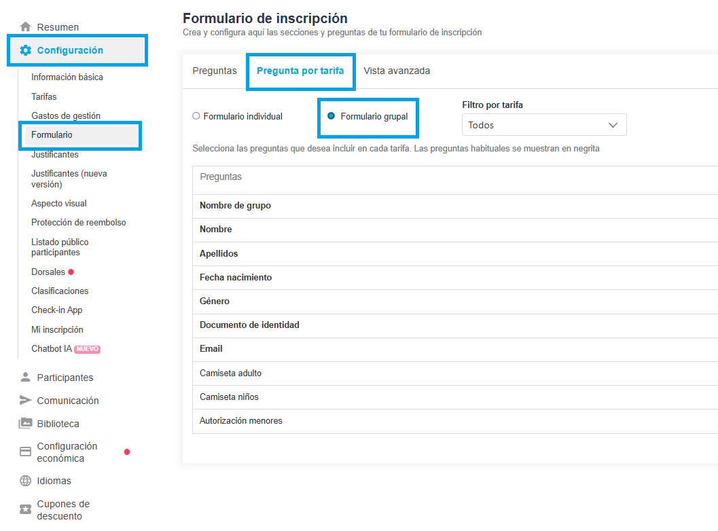Select the Formulario grupal radio button

pyautogui.click(x=331, y=116)
